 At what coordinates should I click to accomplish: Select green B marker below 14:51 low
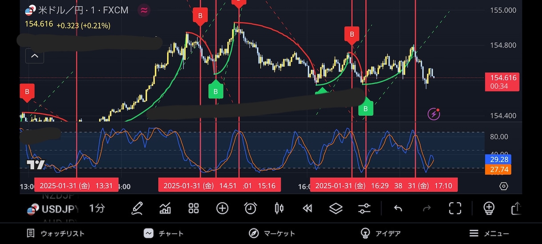[215, 91]
